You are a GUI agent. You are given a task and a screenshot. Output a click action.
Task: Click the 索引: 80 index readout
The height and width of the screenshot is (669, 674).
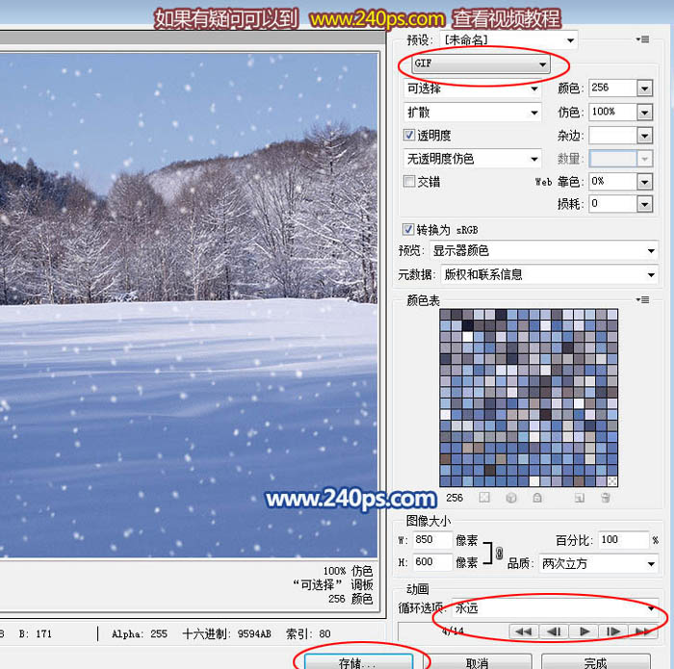click(308, 633)
